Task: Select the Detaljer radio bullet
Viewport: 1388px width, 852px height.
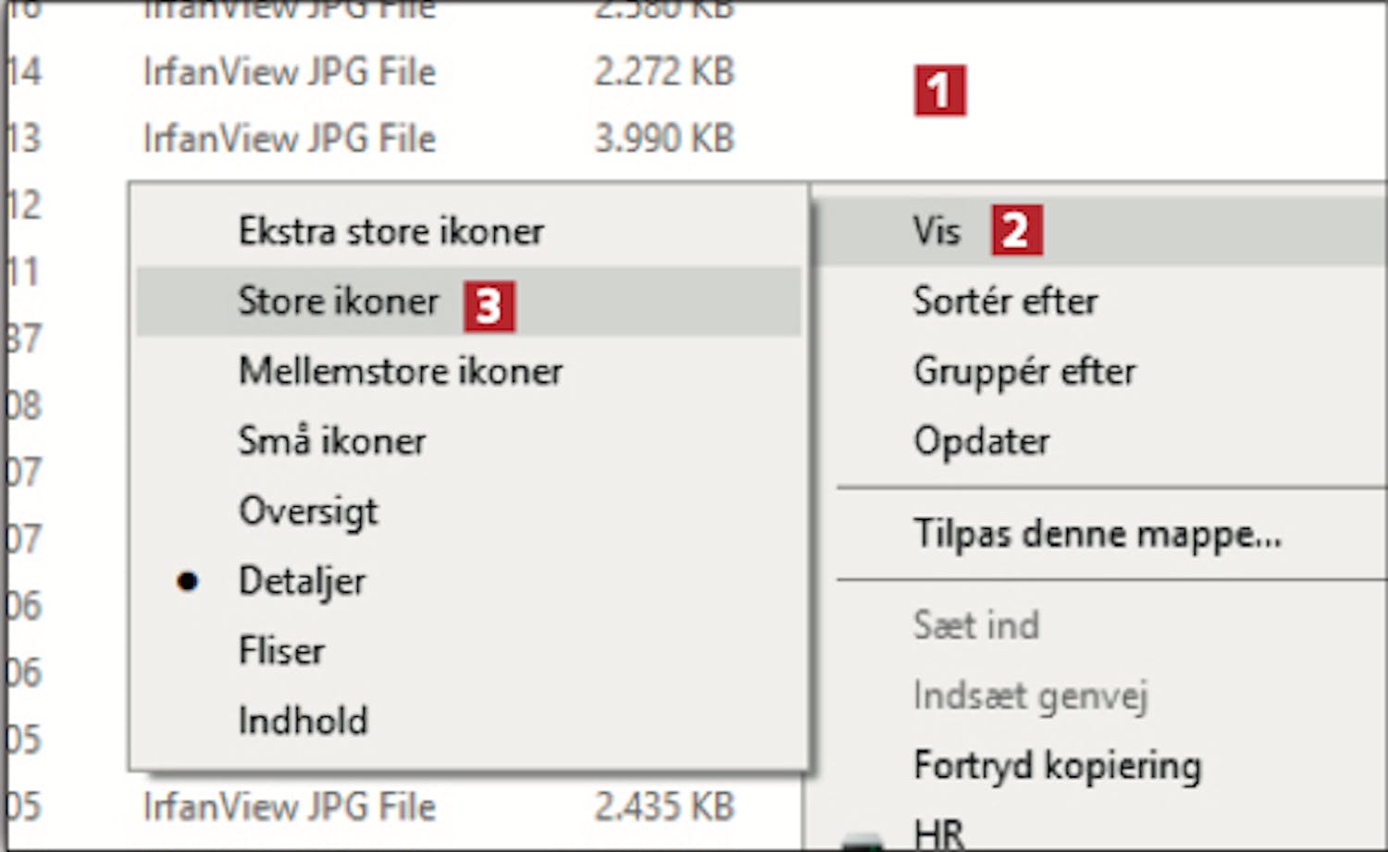Action: [x=187, y=582]
